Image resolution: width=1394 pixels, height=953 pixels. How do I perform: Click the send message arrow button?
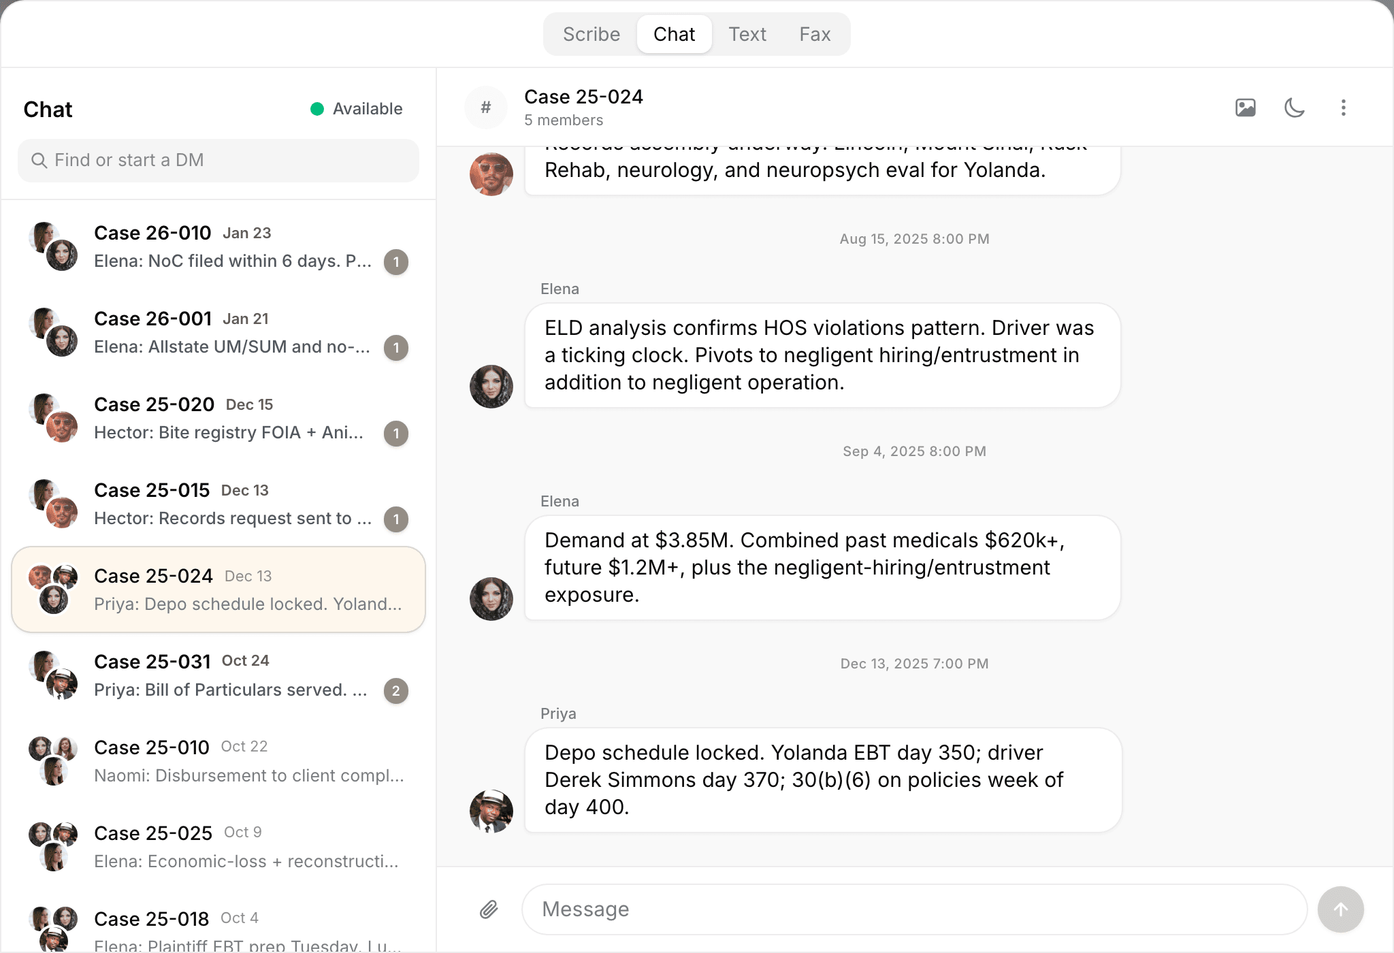(x=1340, y=909)
